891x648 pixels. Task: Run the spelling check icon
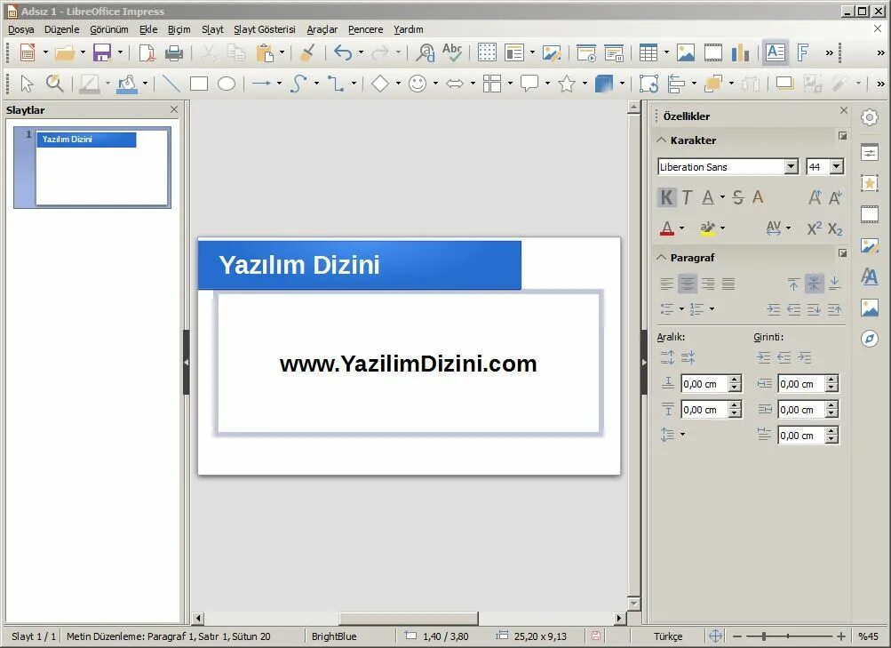pyautogui.click(x=452, y=52)
